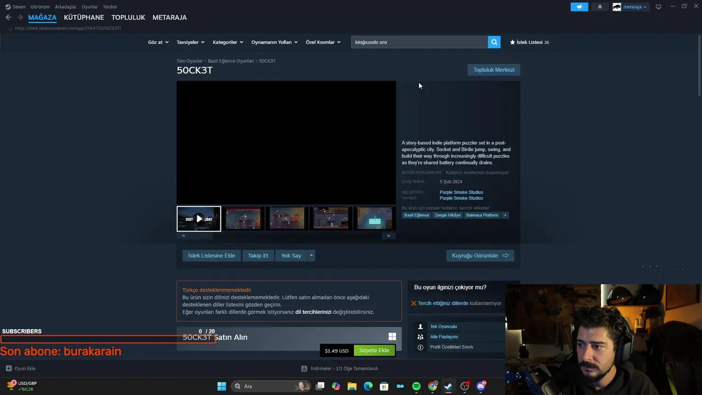Switch to the MAĞAZA tab

point(42,18)
